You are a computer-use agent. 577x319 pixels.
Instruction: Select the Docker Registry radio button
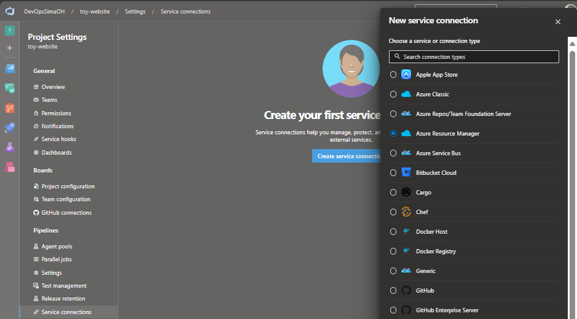393,251
